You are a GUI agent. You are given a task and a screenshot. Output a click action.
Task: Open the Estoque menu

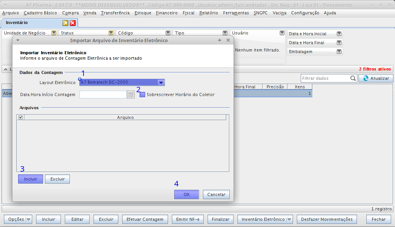pos(143,13)
